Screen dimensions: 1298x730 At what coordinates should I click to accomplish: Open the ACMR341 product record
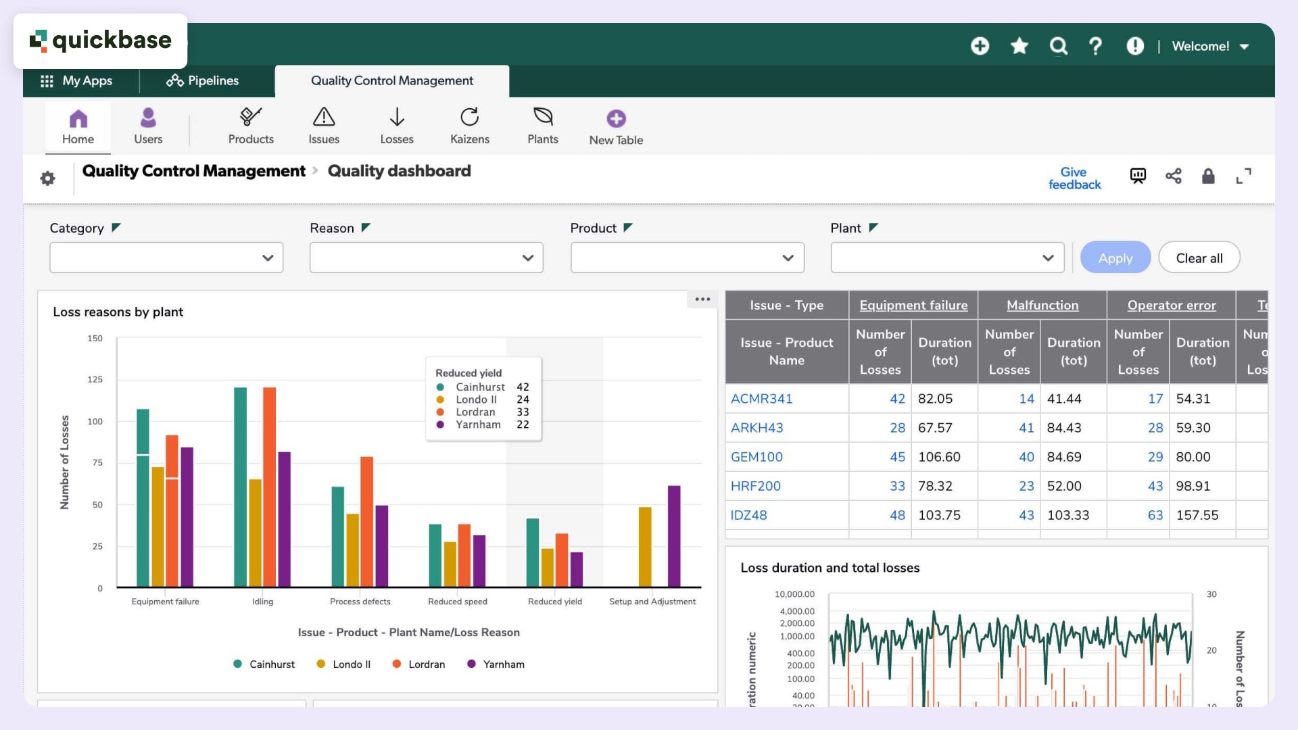tap(762, 399)
